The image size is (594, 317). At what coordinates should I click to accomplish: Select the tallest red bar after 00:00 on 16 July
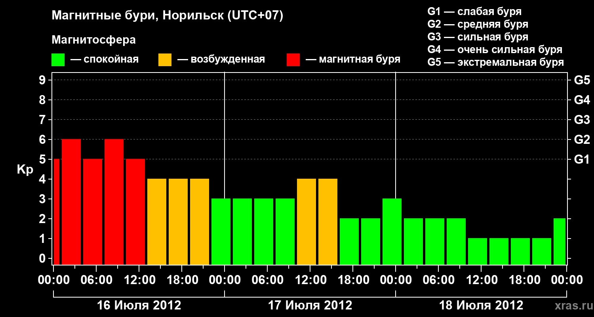click(71, 202)
